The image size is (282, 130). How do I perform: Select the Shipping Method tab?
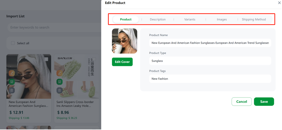(254, 19)
